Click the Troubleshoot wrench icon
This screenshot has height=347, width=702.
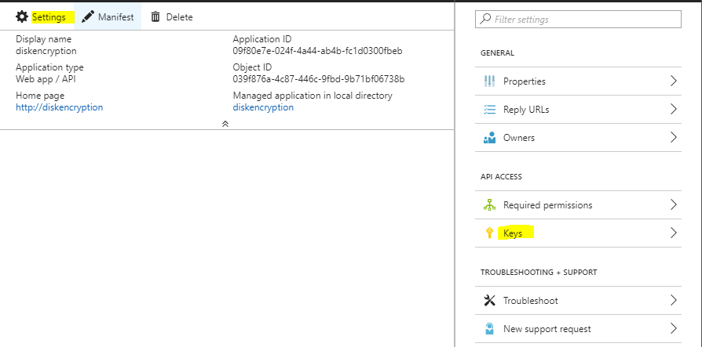tap(489, 301)
